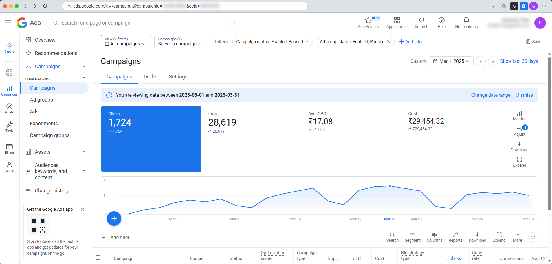
Task: Open the Billing section in sidebar
Action: (x=9, y=149)
